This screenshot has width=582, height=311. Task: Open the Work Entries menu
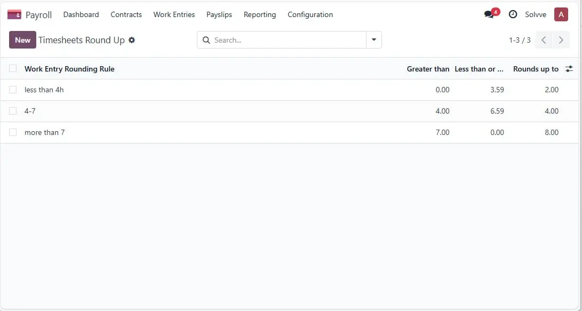174,14
